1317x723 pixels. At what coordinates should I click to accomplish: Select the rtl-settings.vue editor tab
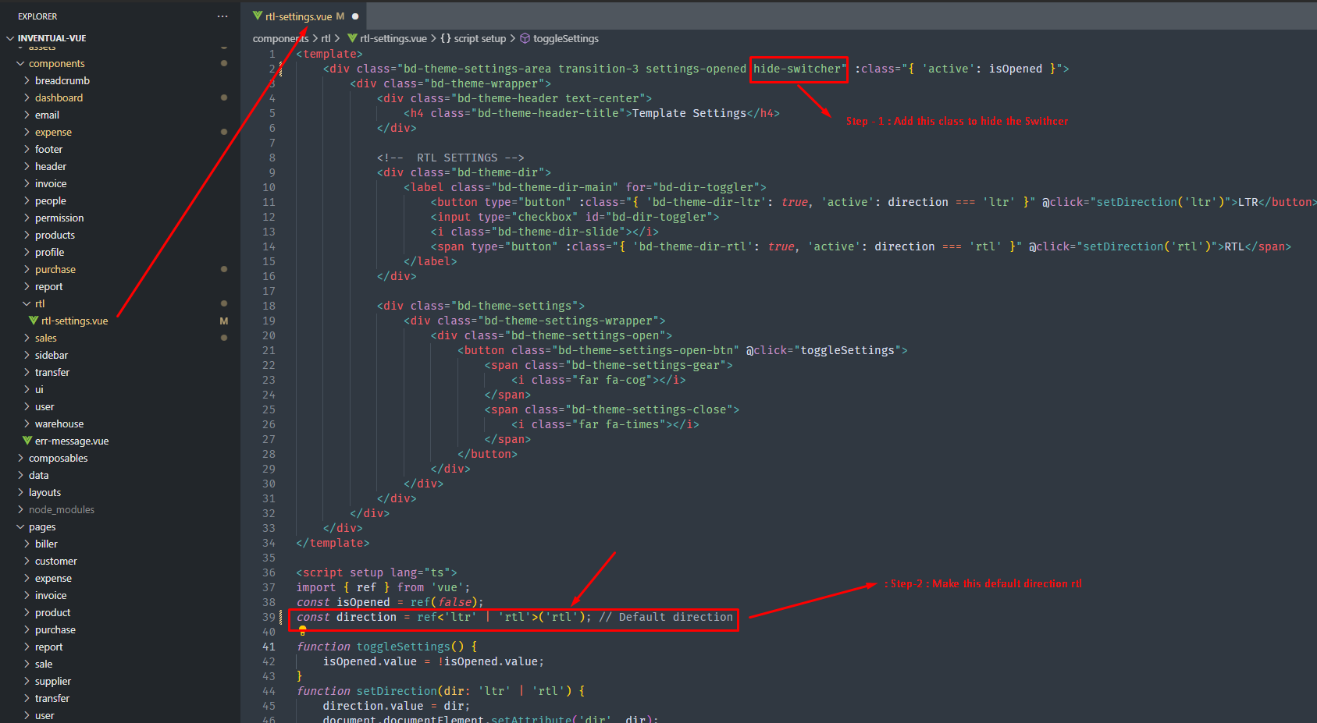304,16
